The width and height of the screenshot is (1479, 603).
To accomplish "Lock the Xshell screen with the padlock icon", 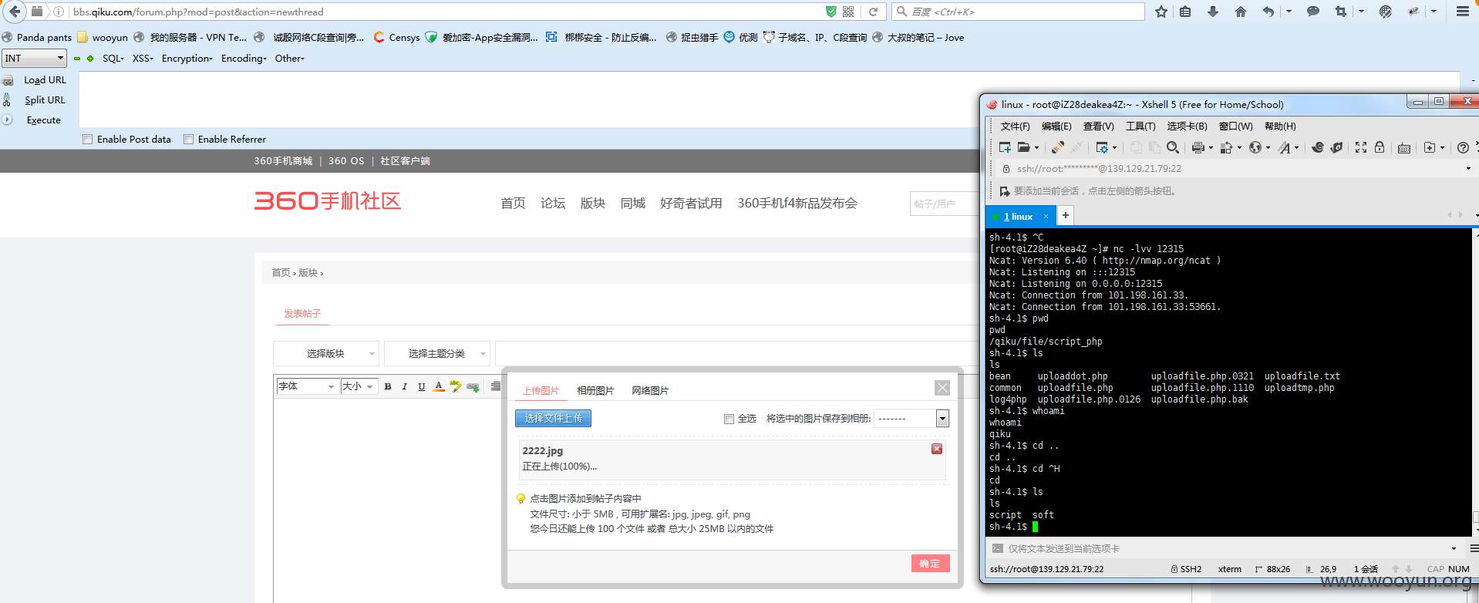I will [x=1380, y=147].
